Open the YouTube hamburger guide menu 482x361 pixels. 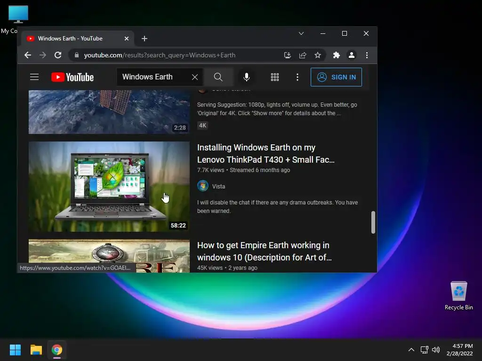click(x=34, y=77)
